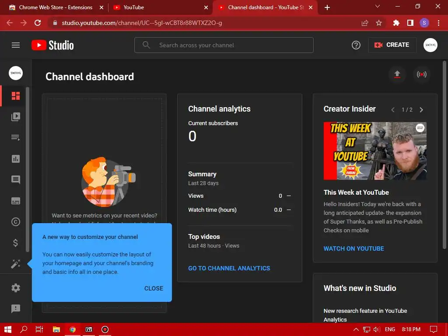Click WATCH ON YOUTUBE link
Screen dimensions: 448x336
tap(353, 248)
